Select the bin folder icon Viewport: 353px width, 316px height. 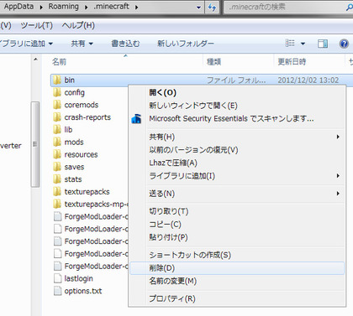pyautogui.click(x=57, y=80)
